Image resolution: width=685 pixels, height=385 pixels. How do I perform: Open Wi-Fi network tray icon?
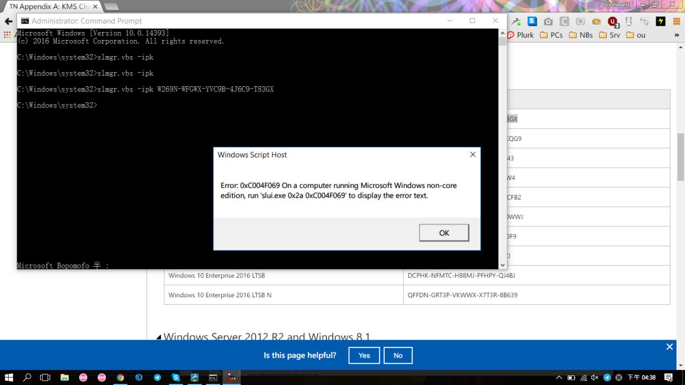click(x=584, y=378)
